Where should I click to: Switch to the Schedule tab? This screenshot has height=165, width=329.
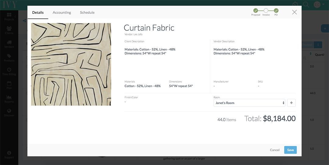87,12
